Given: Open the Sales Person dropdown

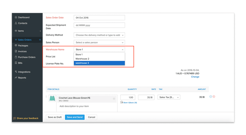Looking at the screenshot, I should click(x=99, y=43).
